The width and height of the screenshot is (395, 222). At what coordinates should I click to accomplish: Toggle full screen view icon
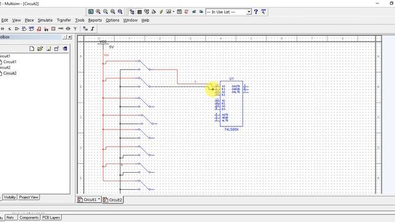pyautogui.click(x=91, y=12)
